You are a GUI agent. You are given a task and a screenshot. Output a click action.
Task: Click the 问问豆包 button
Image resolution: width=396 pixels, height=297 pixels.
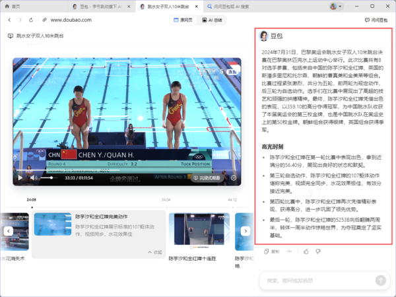tap(376, 20)
